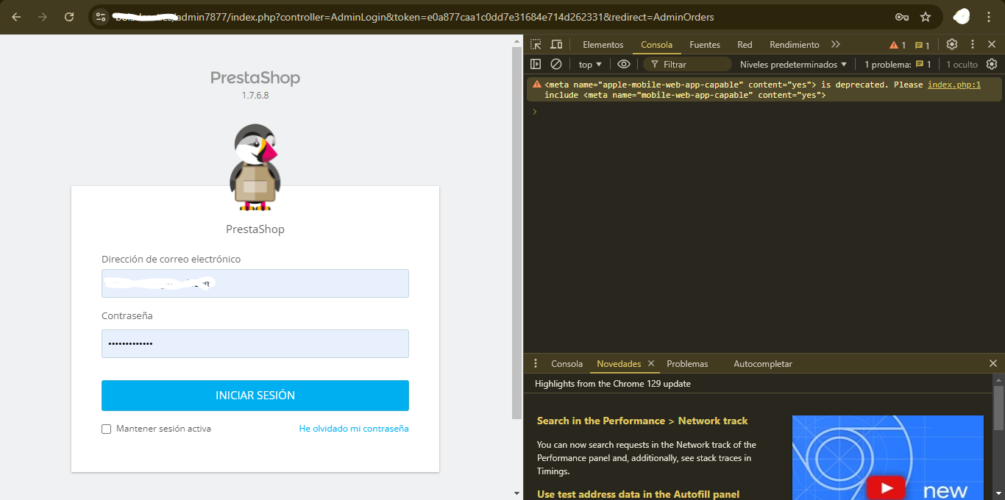The width and height of the screenshot is (1005, 500).
Task: Open site information icon in address bar
Action: click(102, 17)
